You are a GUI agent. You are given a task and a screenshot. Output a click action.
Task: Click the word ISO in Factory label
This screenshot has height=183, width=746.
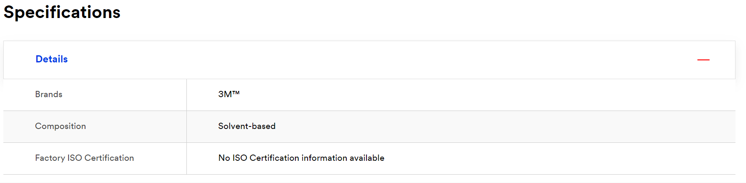click(x=74, y=158)
